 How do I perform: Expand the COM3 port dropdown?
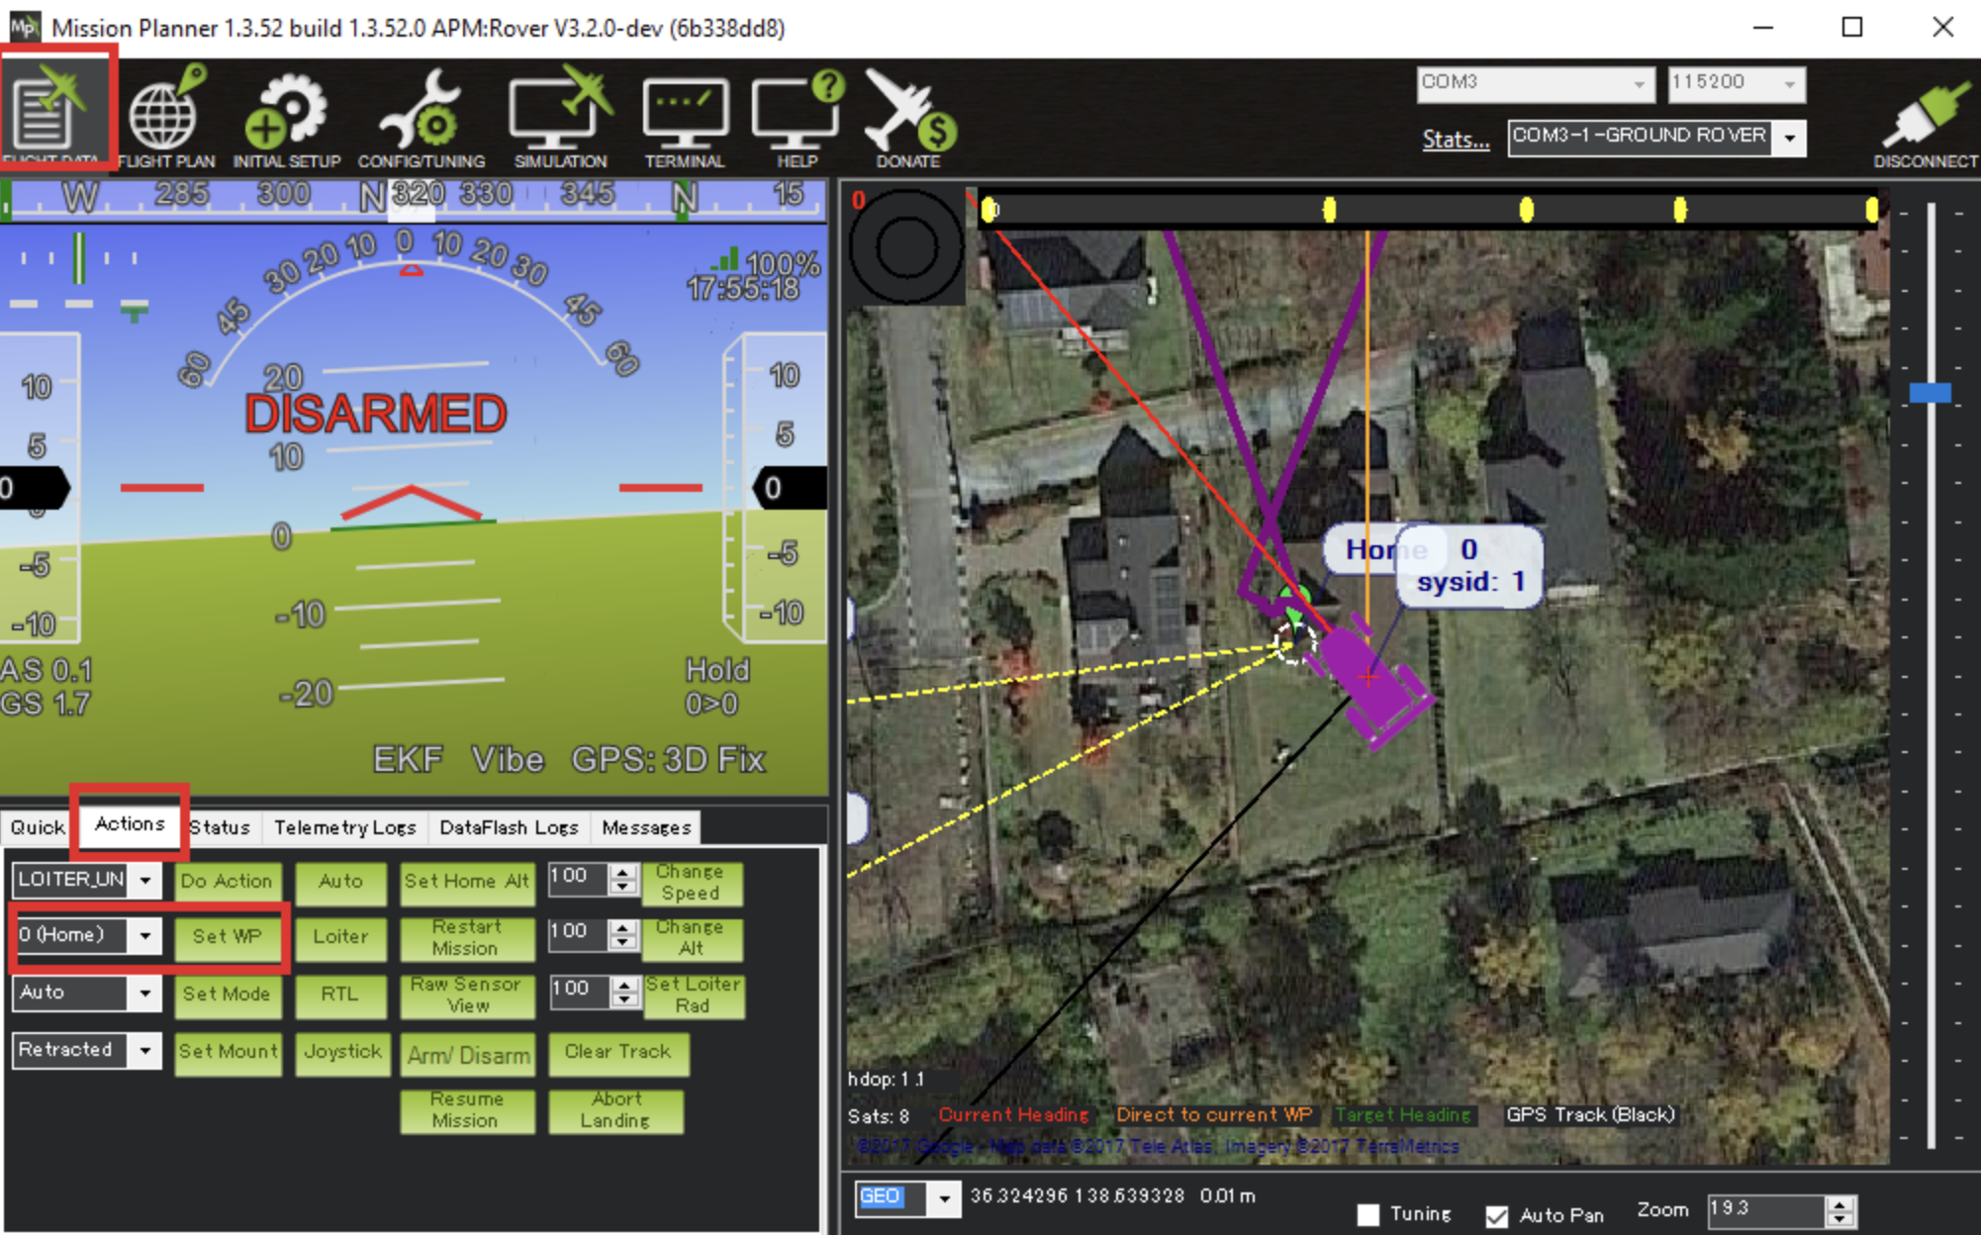(x=1639, y=84)
